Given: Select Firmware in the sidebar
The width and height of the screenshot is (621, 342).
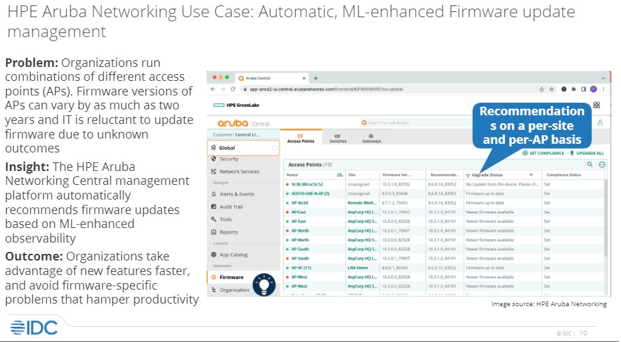Looking at the screenshot, I should click(231, 278).
